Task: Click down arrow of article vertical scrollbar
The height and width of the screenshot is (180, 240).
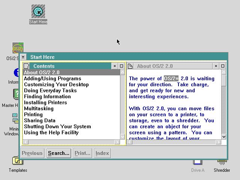Action: pos(224,137)
